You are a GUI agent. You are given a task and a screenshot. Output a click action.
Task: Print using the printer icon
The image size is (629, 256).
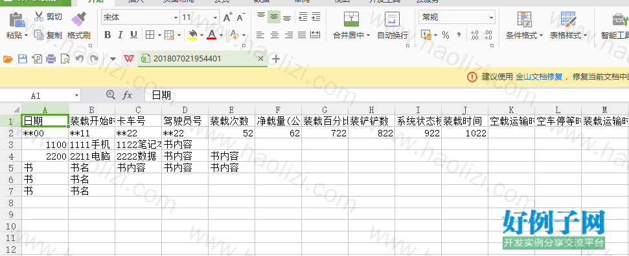click(x=51, y=59)
